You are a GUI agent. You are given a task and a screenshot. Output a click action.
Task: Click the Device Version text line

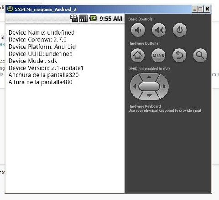click(46, 68)
